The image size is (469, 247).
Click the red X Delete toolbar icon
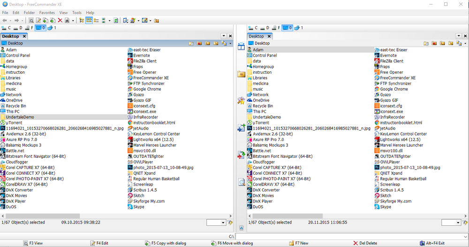coord(60,20)
